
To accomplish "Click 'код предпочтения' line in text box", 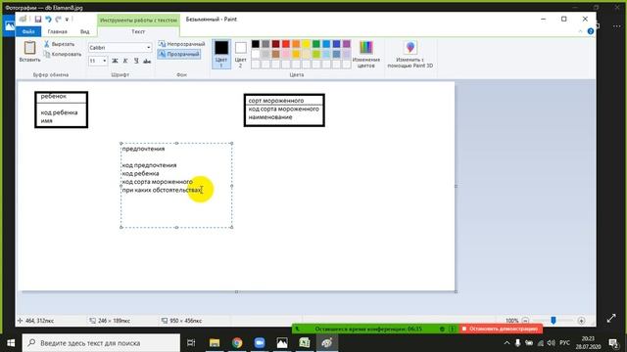I will tap(149, 165).
